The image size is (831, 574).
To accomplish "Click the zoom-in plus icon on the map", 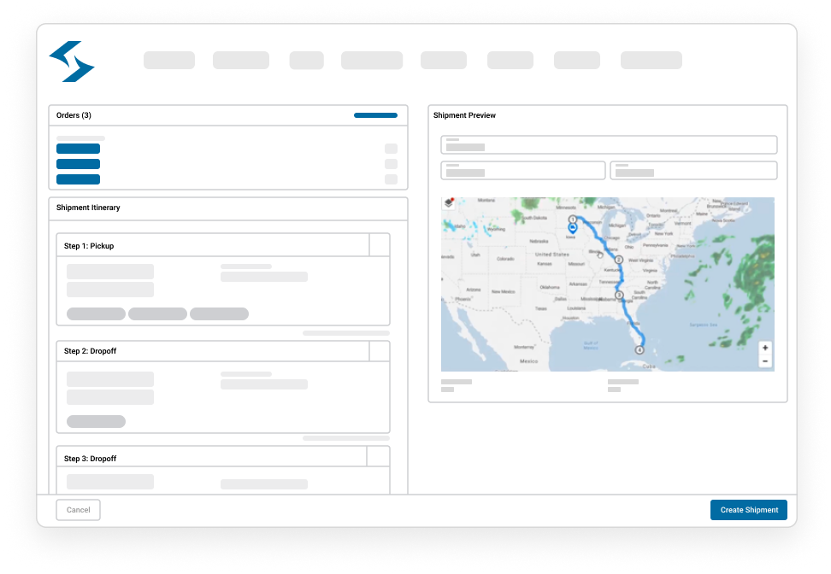I will 763,346.
